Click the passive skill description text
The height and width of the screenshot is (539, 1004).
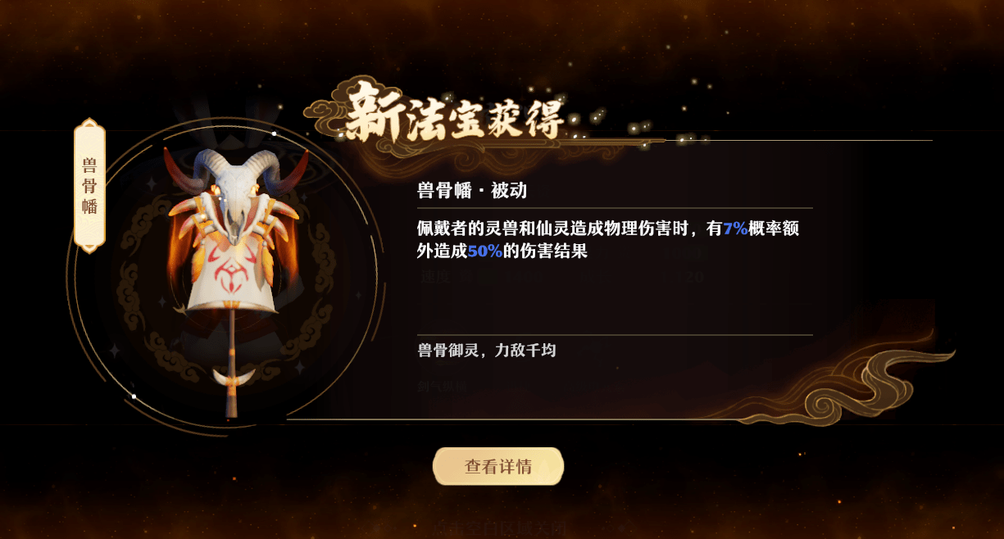(x=608, y=241)
